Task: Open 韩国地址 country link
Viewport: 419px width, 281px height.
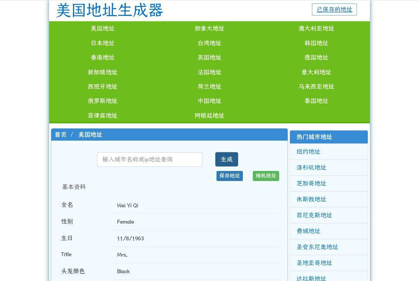Action: coord(317,43)
